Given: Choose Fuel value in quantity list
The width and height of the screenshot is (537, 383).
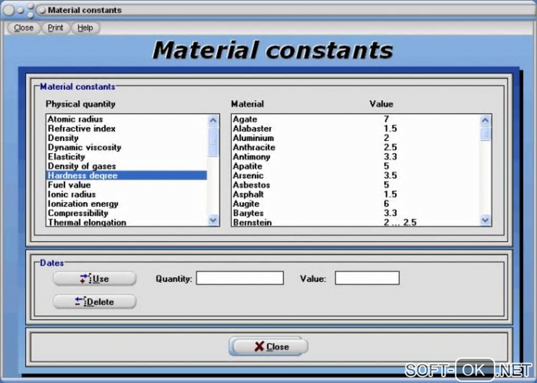Looking at the screenshot, I should click(126, 185).
